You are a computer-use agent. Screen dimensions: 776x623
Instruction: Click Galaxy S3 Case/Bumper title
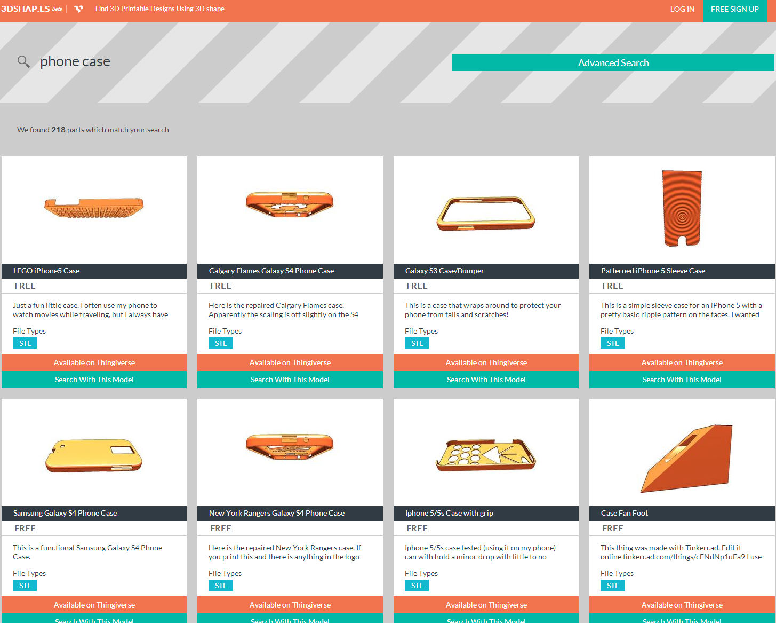click(444, 271)
